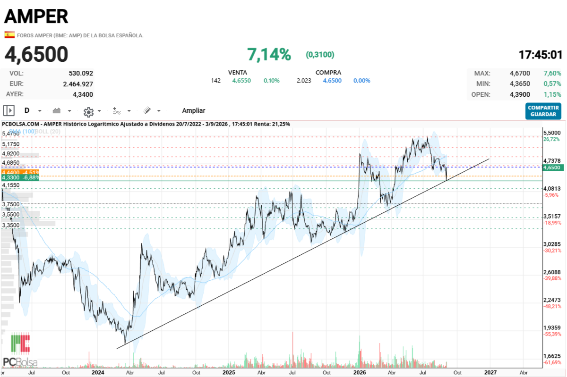Click the AYER value 4,3400

[83, 94]
